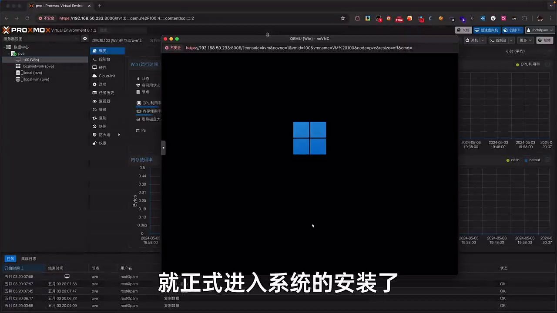The width and height of the screenshot is (557, 313).
Task: Open the 复制 replication menu item
Action: coord(107,118)
